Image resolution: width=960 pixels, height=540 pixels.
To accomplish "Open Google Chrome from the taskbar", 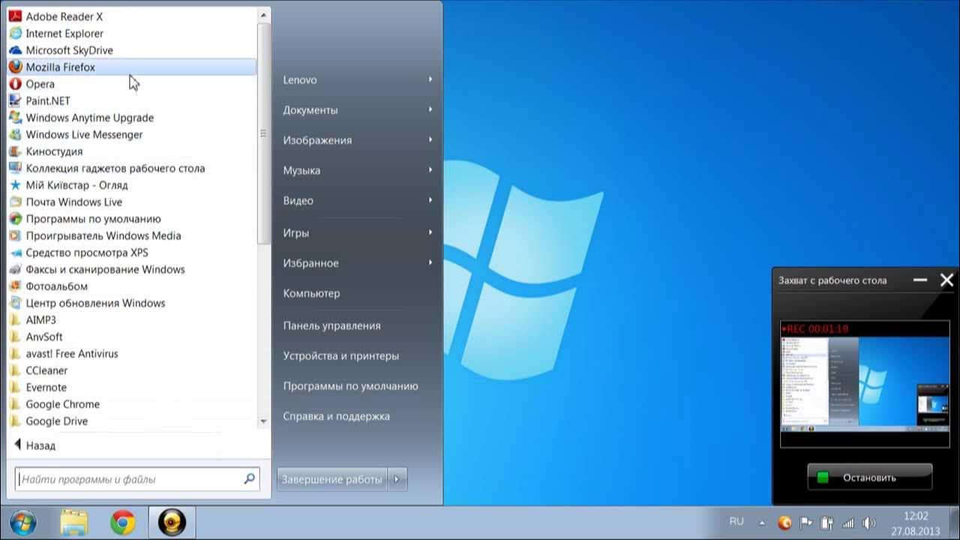I will coord(122,522).
